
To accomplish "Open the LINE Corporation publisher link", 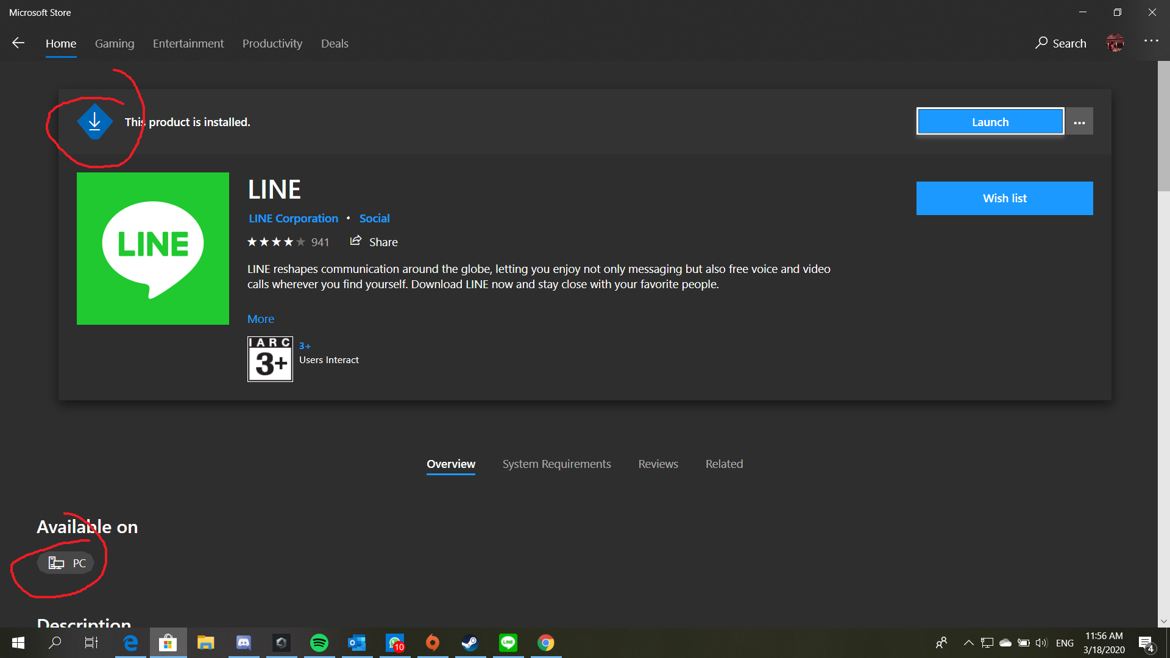I will point(293,218).
